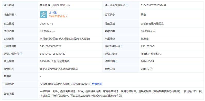Image resolution: width=205 pixels, height=101 pixels.
Task: Click 行政区划 value 安徽省合肥市肥西县
Action: point(152,24)
